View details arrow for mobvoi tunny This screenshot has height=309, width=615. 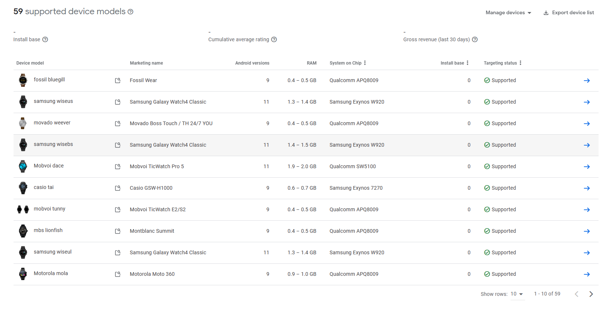coord(587,210)
